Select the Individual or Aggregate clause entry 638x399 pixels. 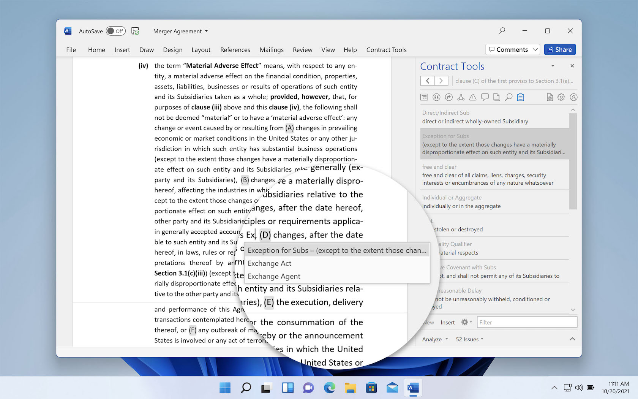494,202
